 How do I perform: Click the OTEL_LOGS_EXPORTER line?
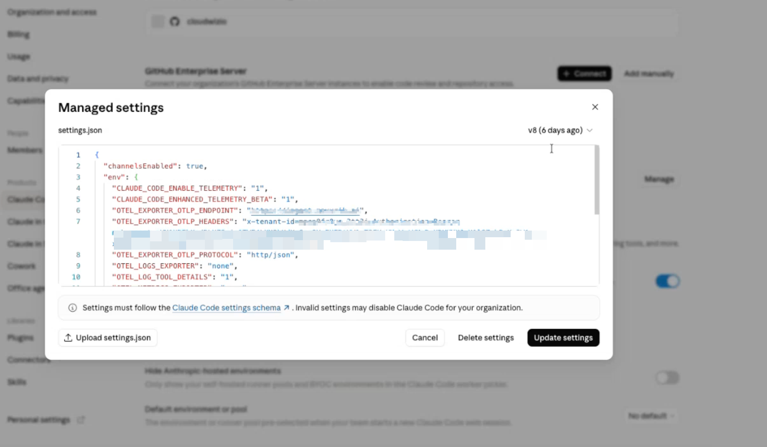coord(175,266)
